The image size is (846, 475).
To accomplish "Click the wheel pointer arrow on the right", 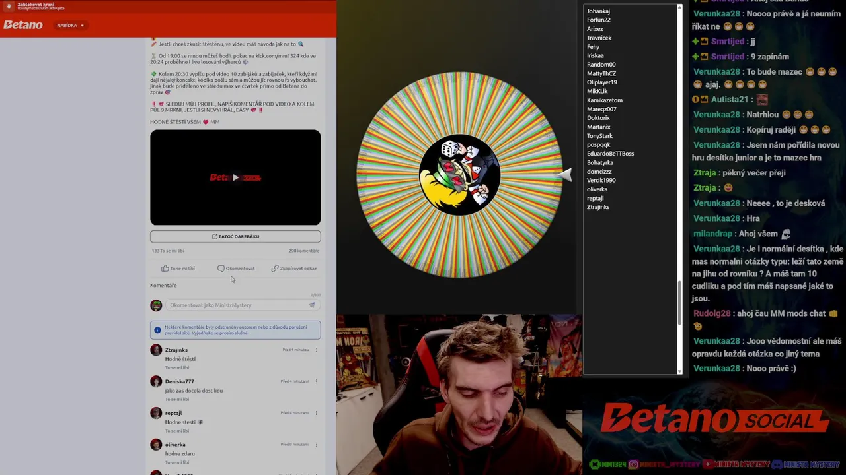I will pos(565,175).
